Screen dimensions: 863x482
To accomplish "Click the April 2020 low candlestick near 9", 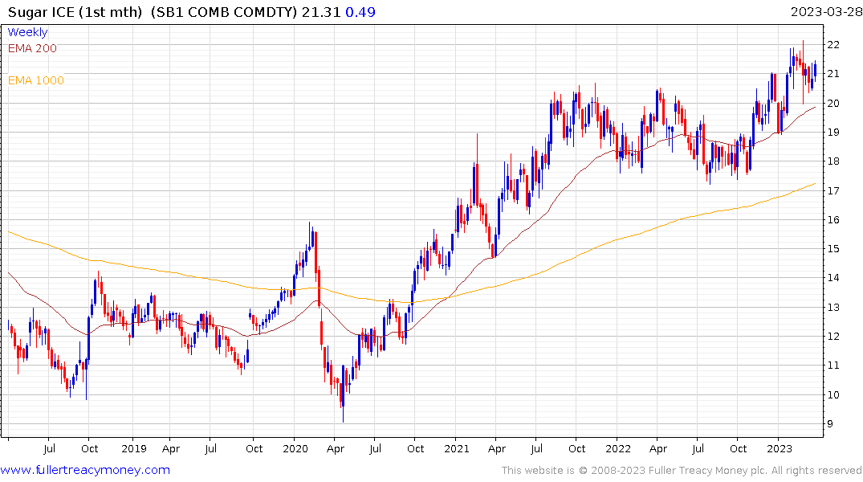I will (343, 394).
